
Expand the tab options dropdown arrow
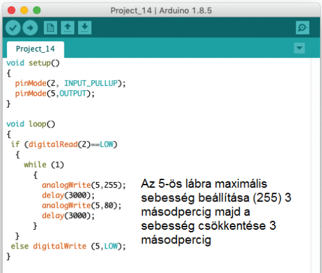click(299, 48)
